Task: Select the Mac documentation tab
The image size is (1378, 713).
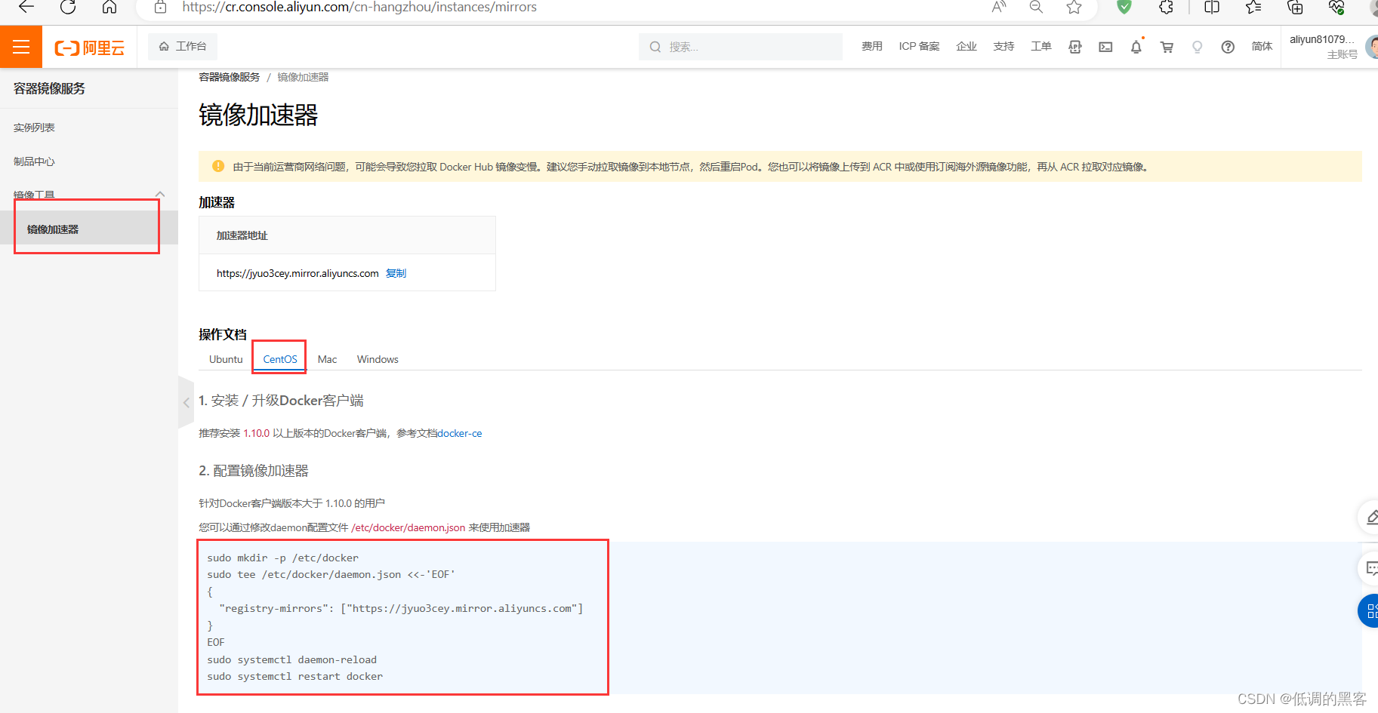Action: (x=327, y=359)
